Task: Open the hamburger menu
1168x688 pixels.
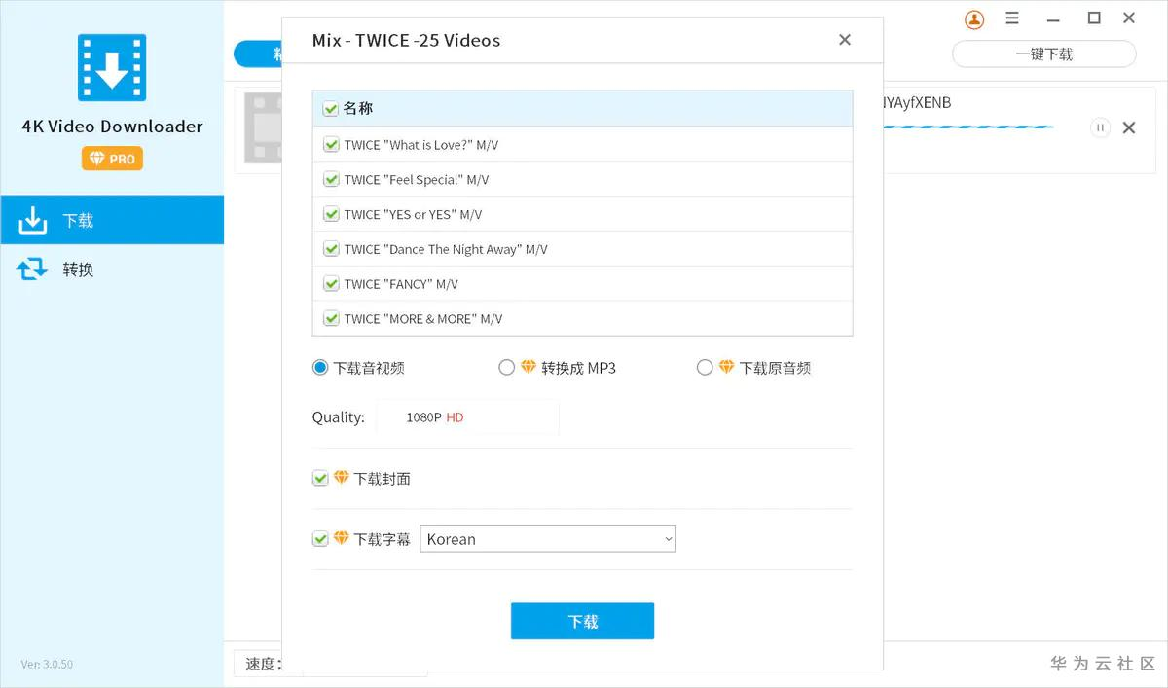Action: tap(1012, 18)
